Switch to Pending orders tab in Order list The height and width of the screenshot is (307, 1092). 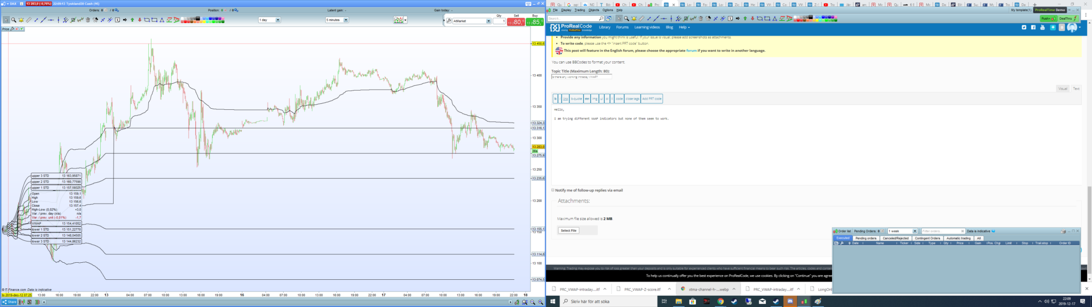click(866, 238)
